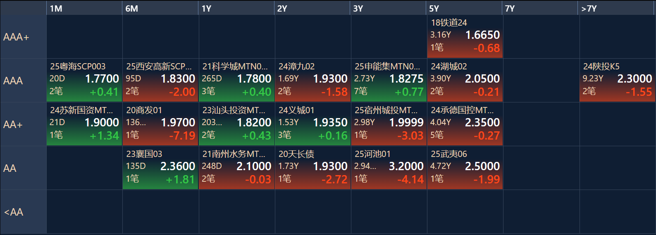
Task: Open the 24苏新国资MT bond cell
Action: (84, 124)
